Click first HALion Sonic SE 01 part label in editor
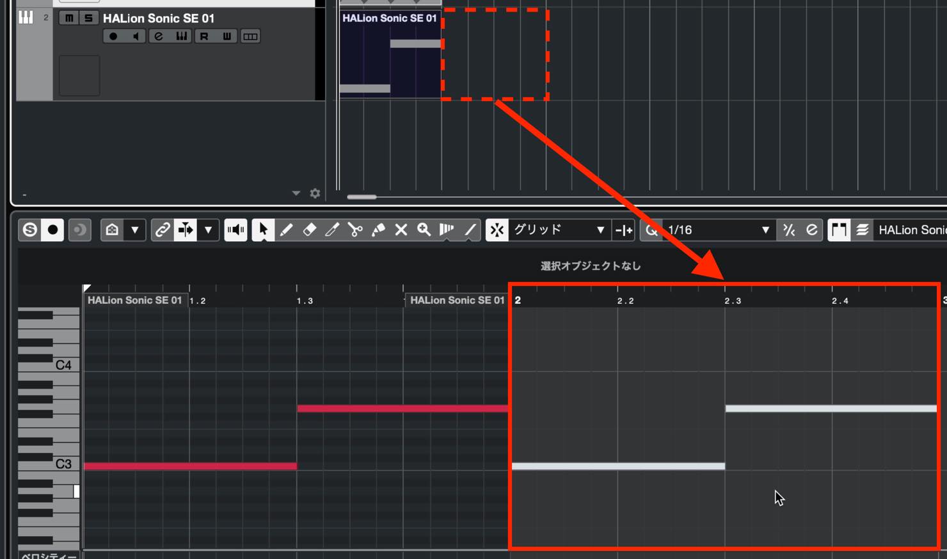Screen dimensions: 947x559 [135, 300]
